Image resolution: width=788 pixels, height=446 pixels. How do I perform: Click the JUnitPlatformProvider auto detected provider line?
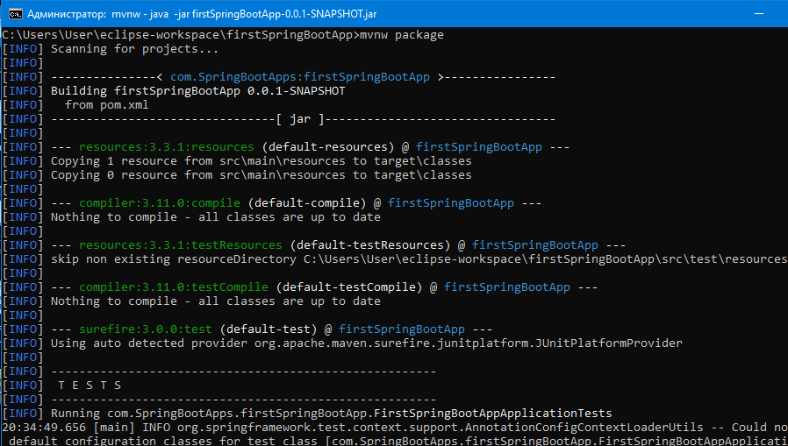tap(367, 344)
